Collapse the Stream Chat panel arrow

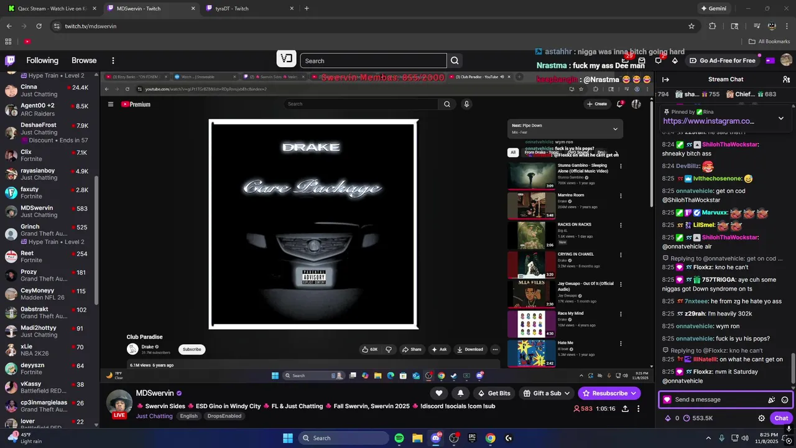(665, 79)
